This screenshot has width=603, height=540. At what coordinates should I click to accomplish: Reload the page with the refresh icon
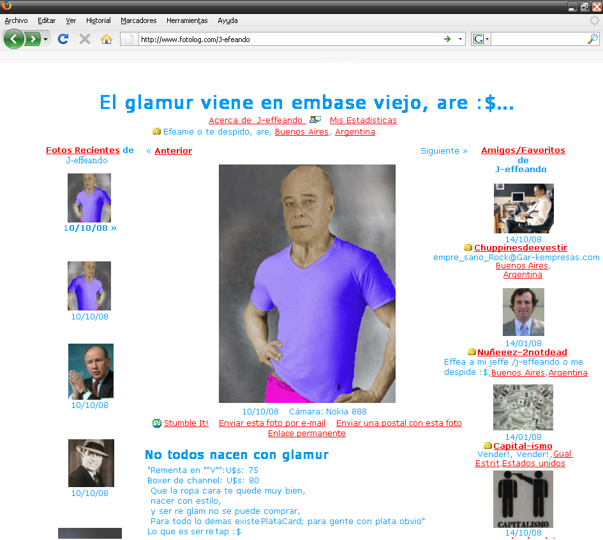(x=63, y=39)
